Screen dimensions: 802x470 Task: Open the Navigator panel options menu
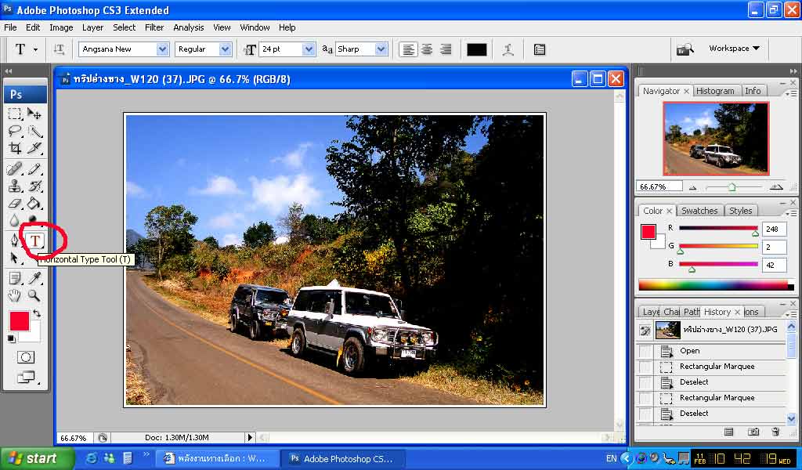click(x=789, y=93)
